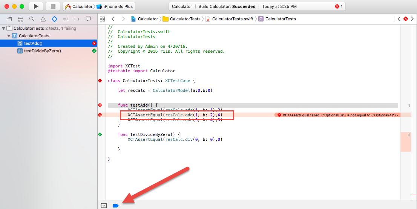Click the red failure icon next to testAdd()
This screenshot has height=209, width=417.
point(94,43)
